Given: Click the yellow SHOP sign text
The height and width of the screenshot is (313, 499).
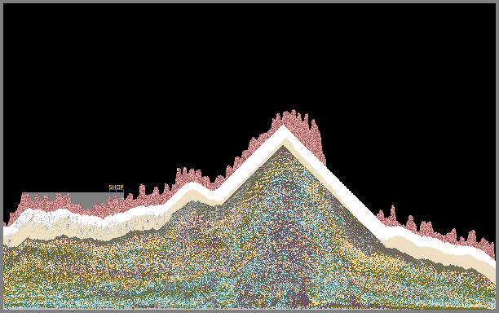Looking at the screenshot, I should point(116,187).
